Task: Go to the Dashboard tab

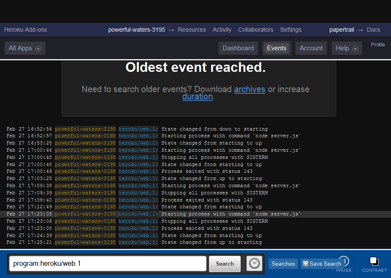Action: click(238, 48)
